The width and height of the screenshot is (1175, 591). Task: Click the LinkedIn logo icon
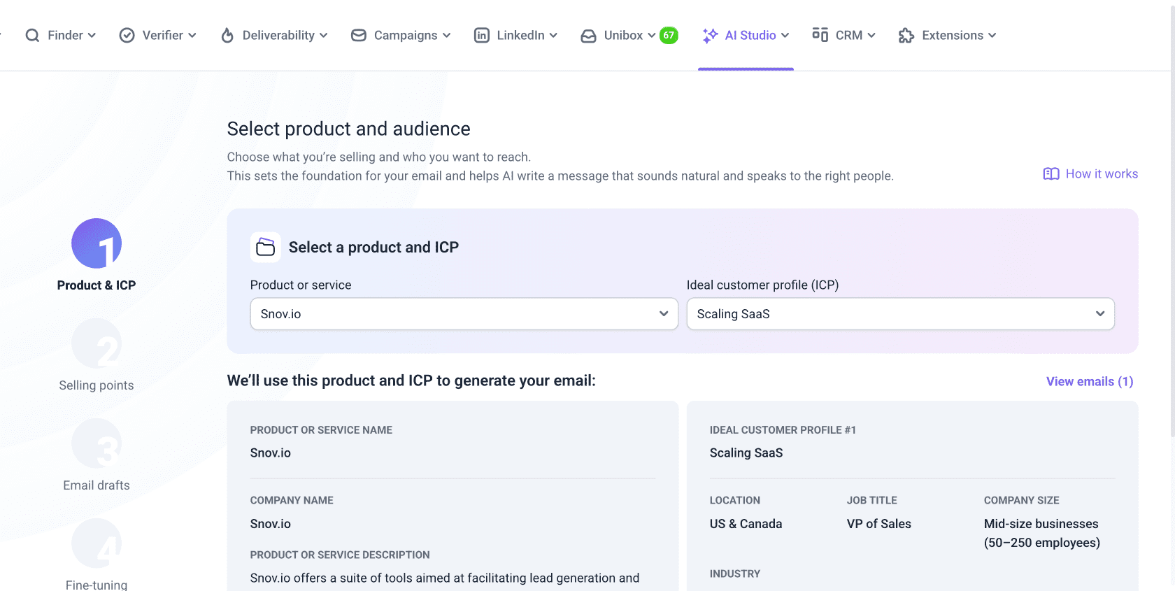point(482,36)
